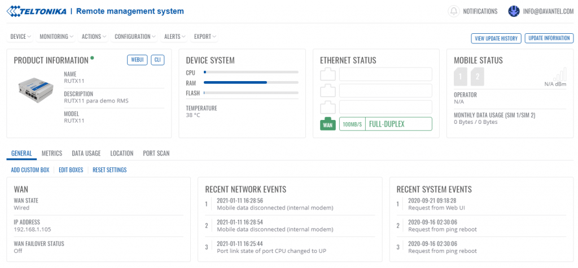Screen dimensions: 578x268
Task: Click the third LAN port icon
Action: 328,108
